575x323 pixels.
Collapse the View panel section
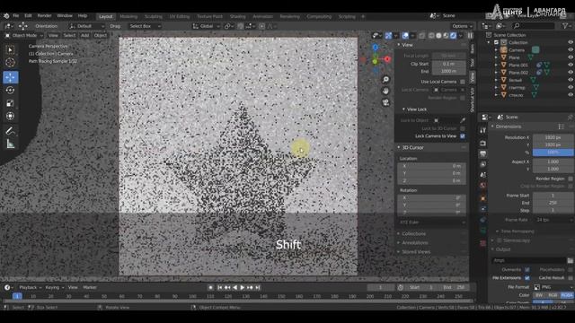[x=399, y=45]
